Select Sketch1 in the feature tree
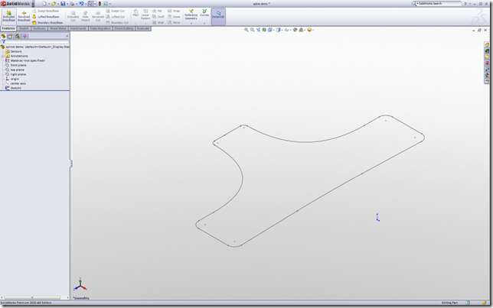This screenshot has width=493, height=308. coord(14,88)
